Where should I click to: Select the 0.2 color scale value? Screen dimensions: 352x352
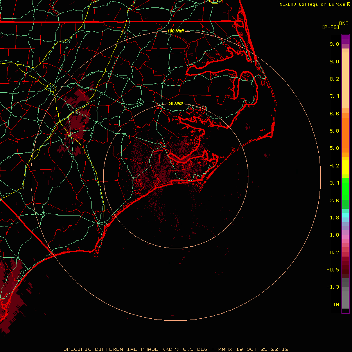point(334,253)
